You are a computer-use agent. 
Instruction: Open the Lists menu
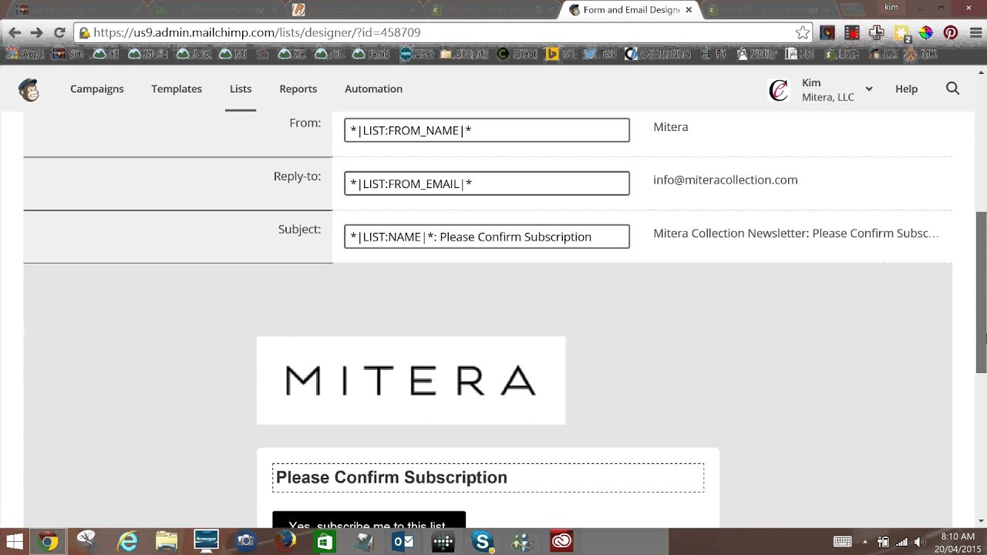[x=241, y=89]
